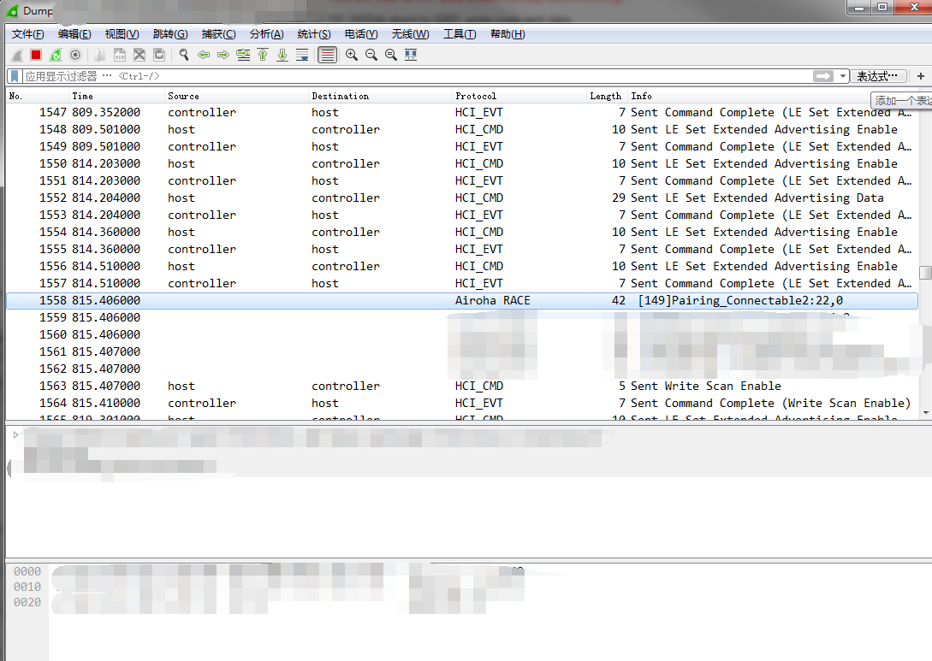Jump to the first packet

[263, 56]
